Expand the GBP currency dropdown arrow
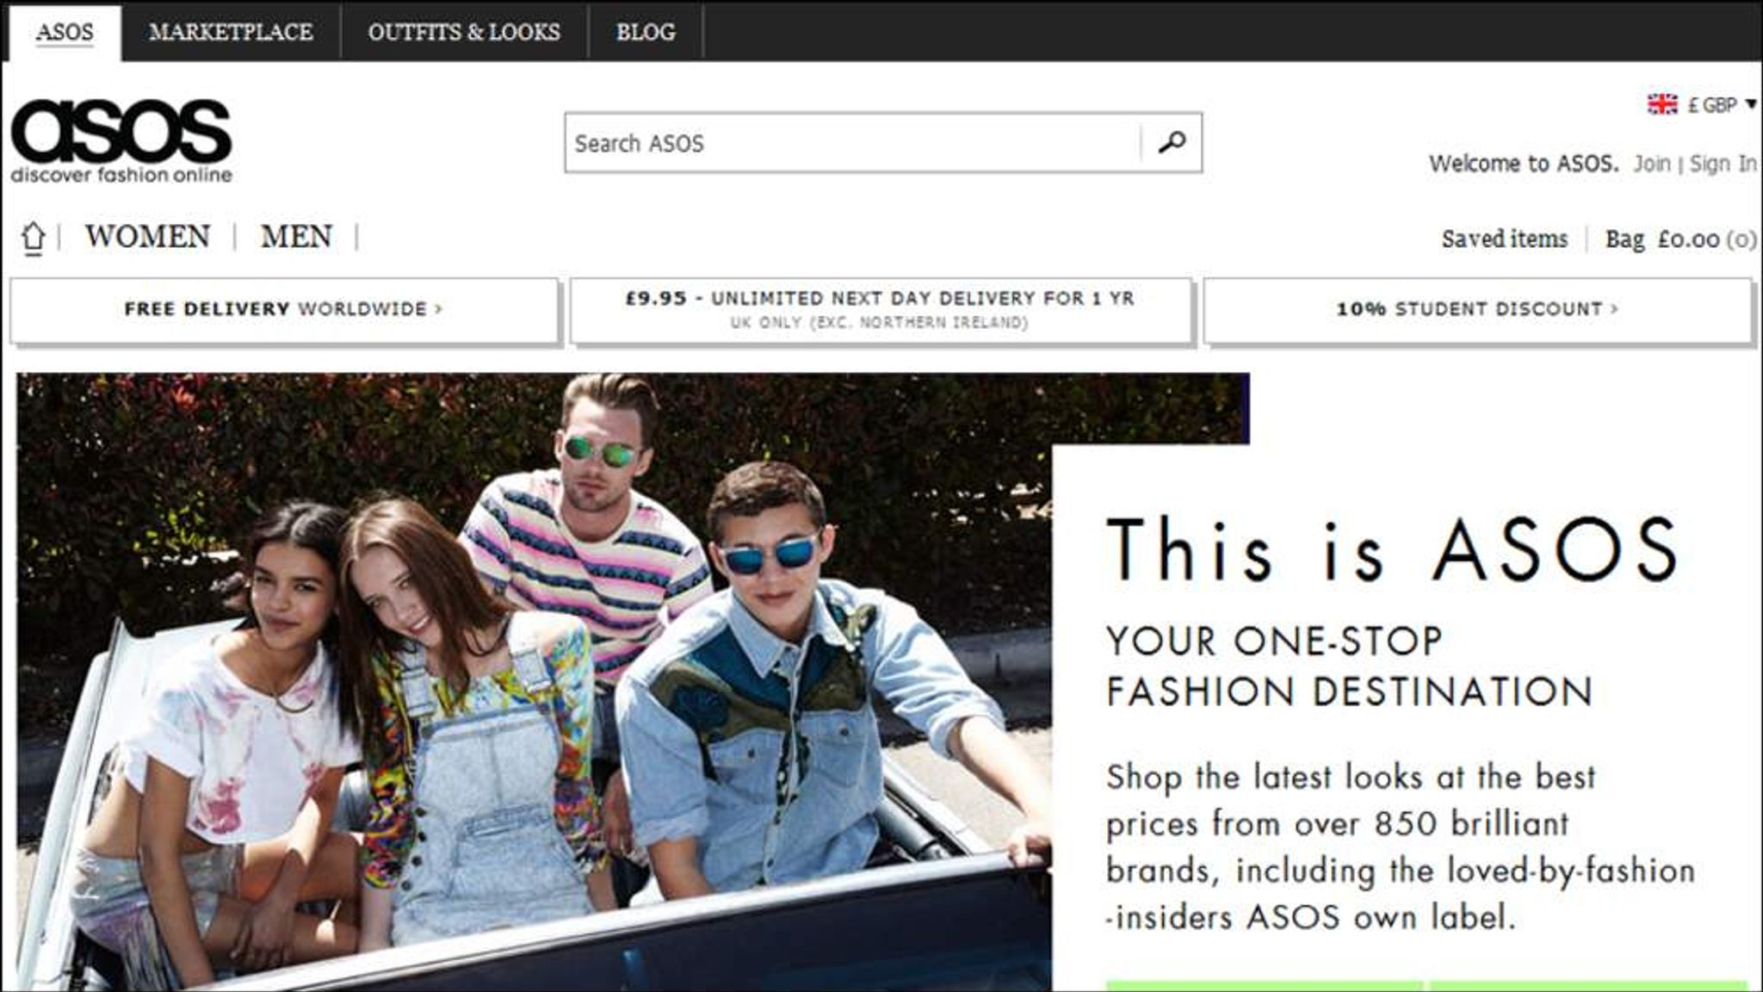1763x992 pixels. tap(1750, 104)
